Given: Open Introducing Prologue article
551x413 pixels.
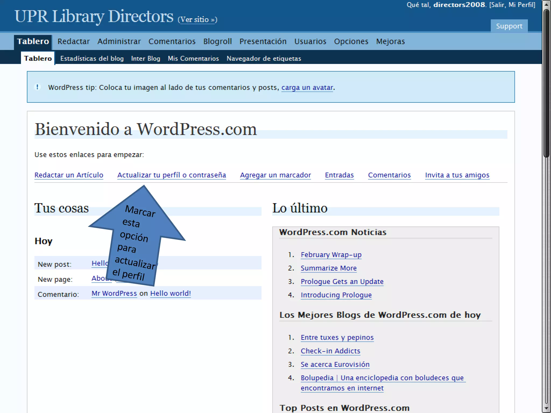Looking at the screenshot, I should click(336, 295).
